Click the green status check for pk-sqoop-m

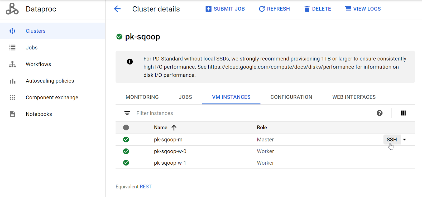pos(126,139)
